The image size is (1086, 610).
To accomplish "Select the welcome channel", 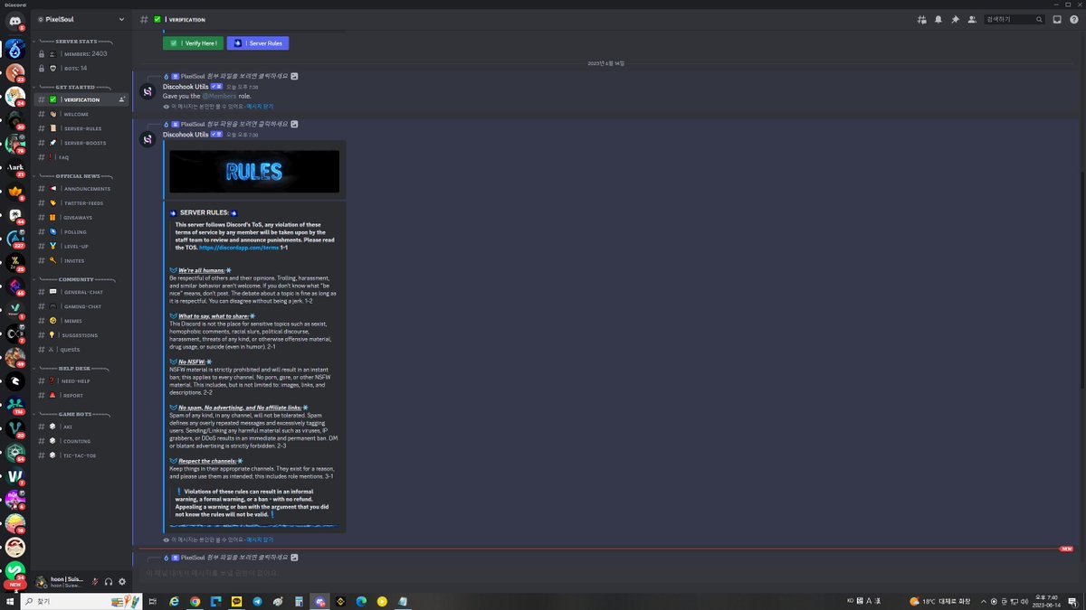I will [x=81, y=114].
